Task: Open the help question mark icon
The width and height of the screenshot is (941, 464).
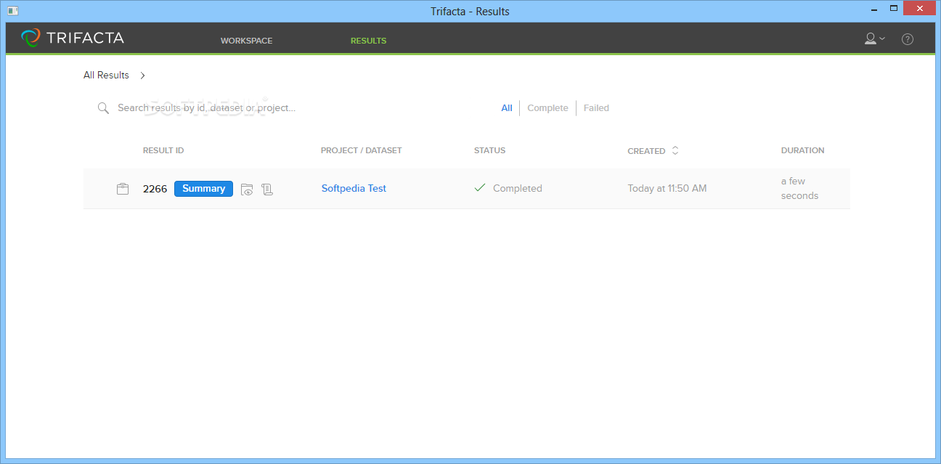Action: 908,39
